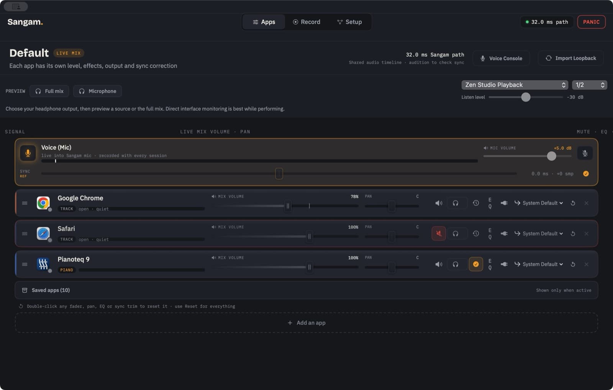The width and height of the screenshot is (613, 390).
Task: Open the Safari System Default output dropdown
Action: tap(539, 234)
